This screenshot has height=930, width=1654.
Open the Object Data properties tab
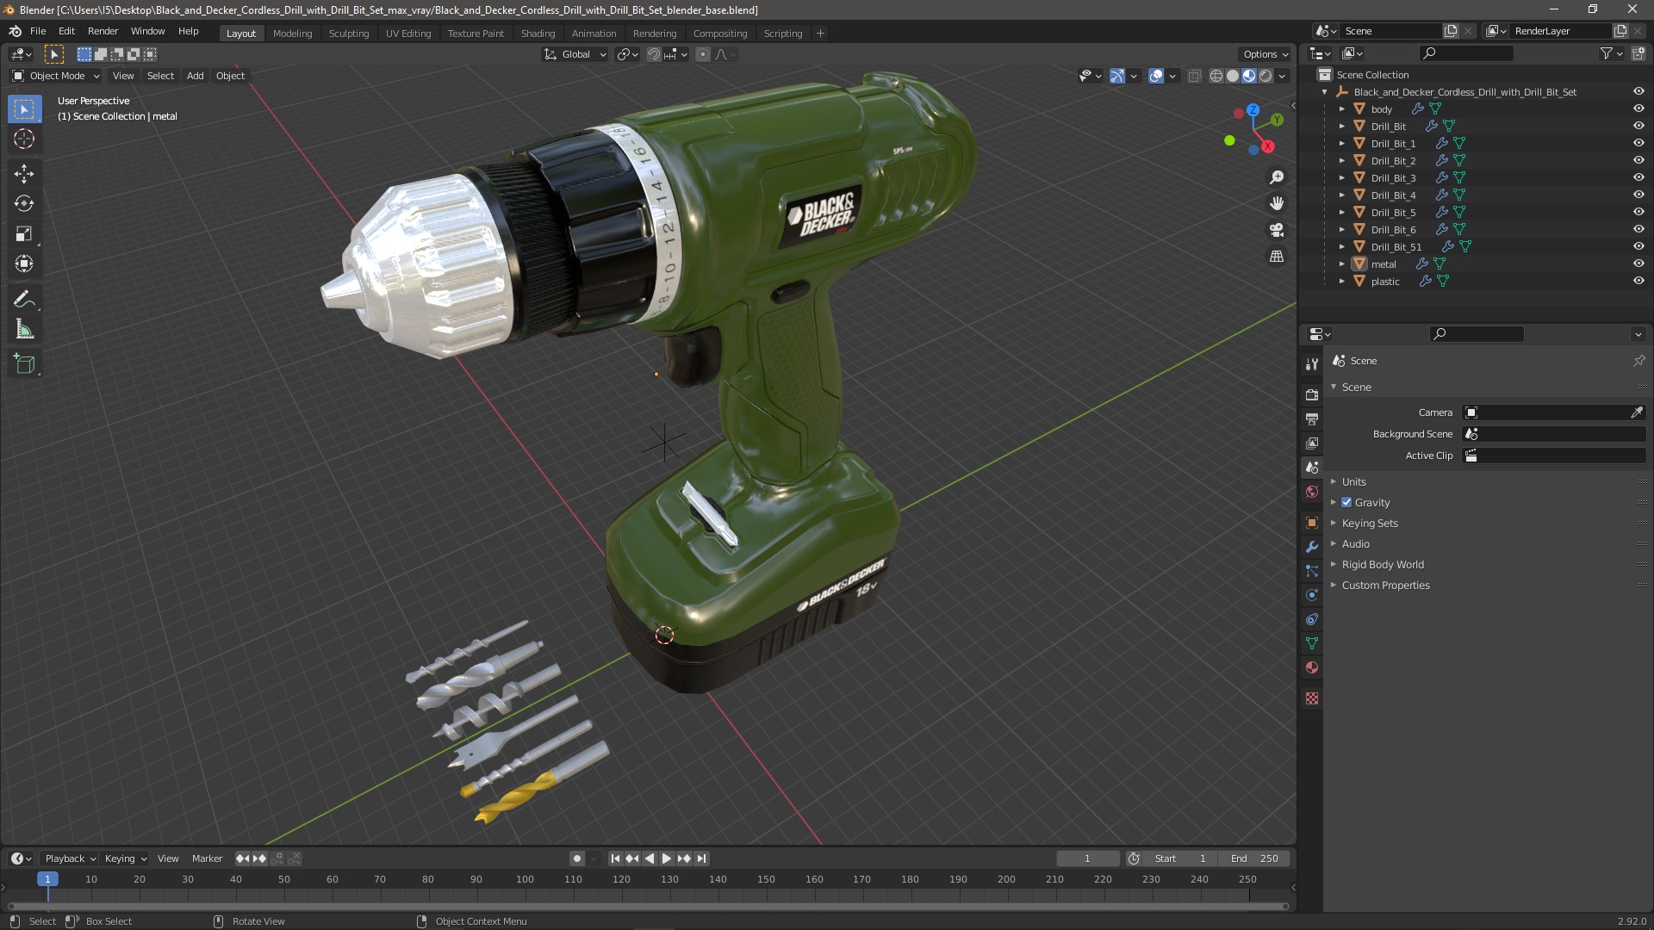[1311, 643]
